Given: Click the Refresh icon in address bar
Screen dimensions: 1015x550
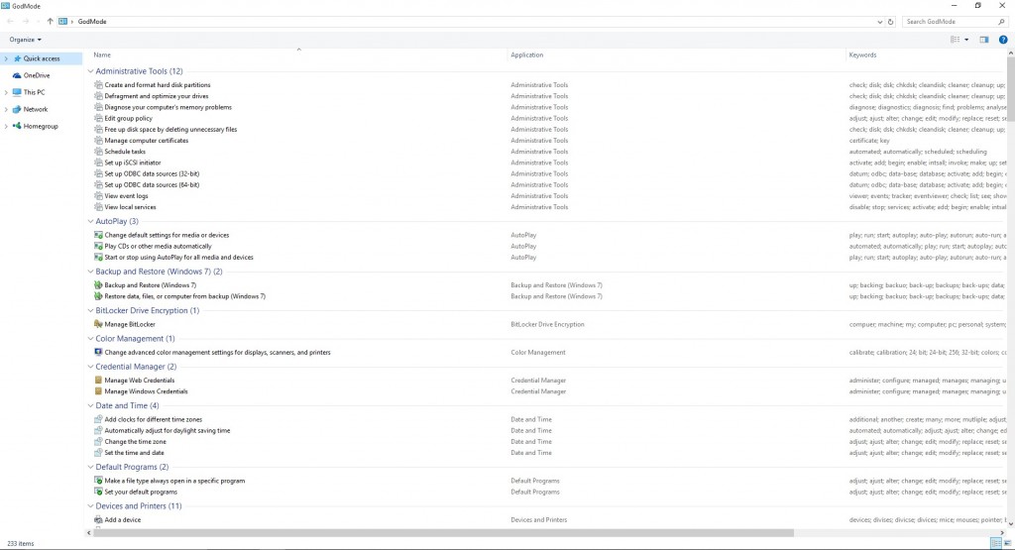Looking at the screenshot, I should pos(891,22).
